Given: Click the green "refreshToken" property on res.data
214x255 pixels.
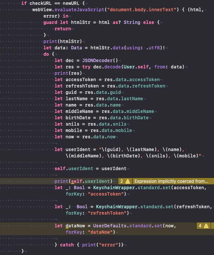Looking at the screenshot, I should pyautogui.click(x=149, y=86).
